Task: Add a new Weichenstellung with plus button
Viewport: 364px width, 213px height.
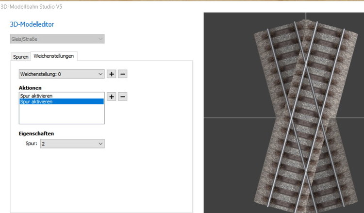Action: tap(112, 74)
